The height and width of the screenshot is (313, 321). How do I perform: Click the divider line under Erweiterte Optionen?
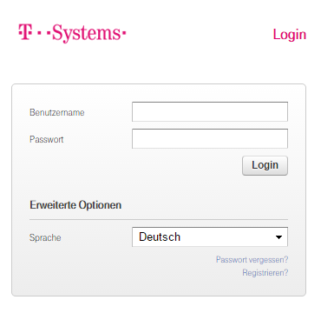159,219
